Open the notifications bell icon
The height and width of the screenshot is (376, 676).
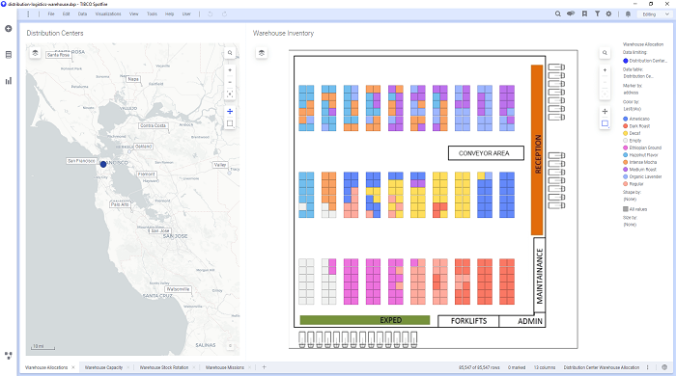tap(628, 13)
